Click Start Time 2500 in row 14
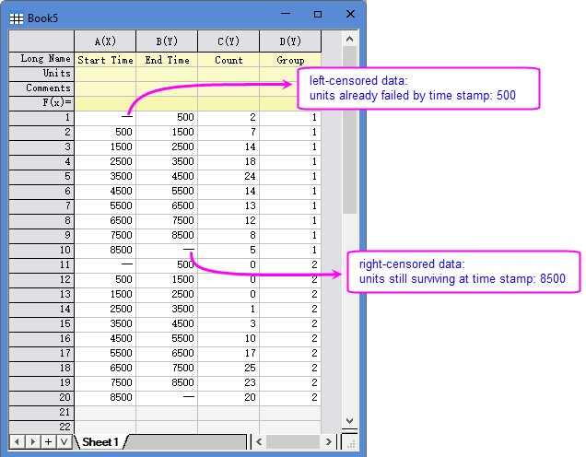The width and height of the screenshot is (586, 457). (x=105, y=309)
